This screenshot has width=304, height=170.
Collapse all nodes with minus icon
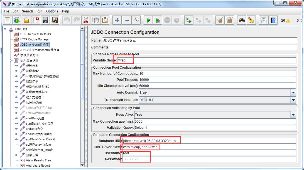[x=127, y=20]
